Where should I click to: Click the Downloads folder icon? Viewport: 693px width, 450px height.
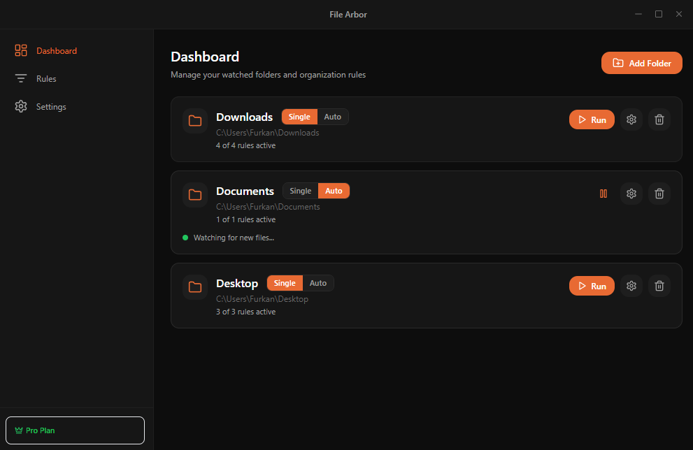pyautogui.click(x=195, y=120)
